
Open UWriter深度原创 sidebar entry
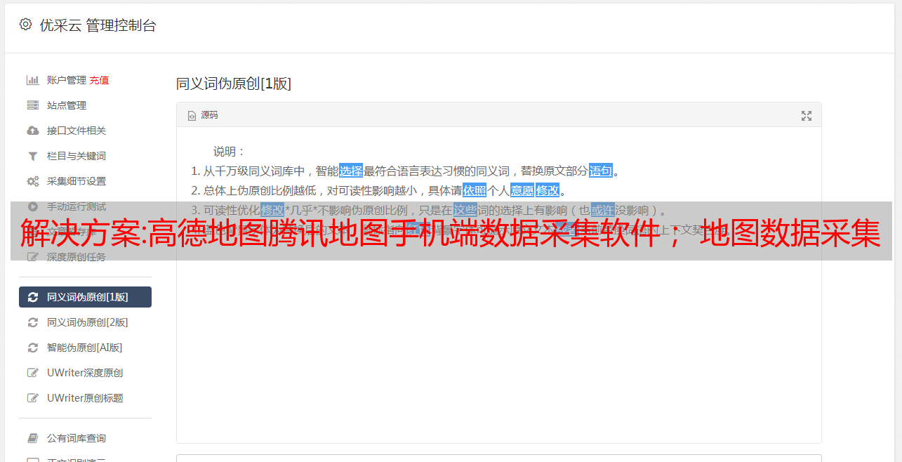click(85, 373)
